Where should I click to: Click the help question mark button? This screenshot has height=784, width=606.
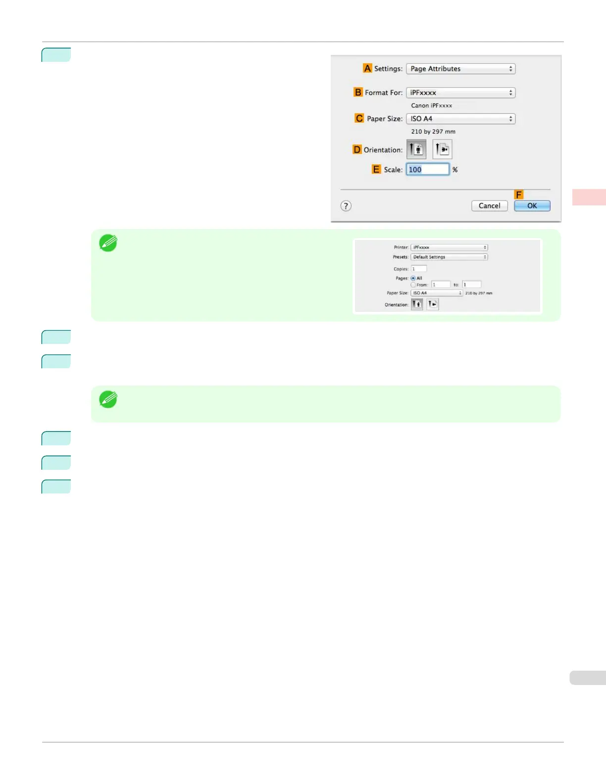[x=346, y=206]
